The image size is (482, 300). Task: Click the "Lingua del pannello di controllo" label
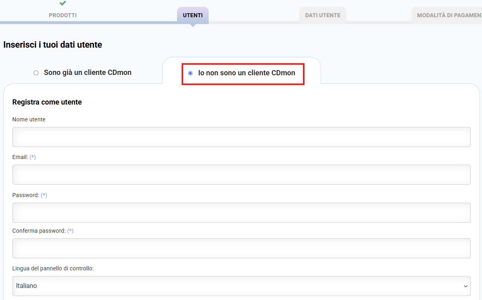[x=53, y=268]
